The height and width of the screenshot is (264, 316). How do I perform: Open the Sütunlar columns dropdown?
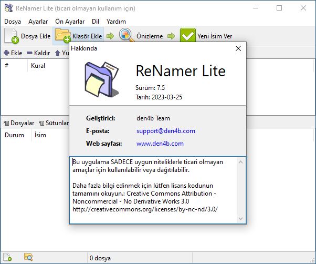pos(54,123)
